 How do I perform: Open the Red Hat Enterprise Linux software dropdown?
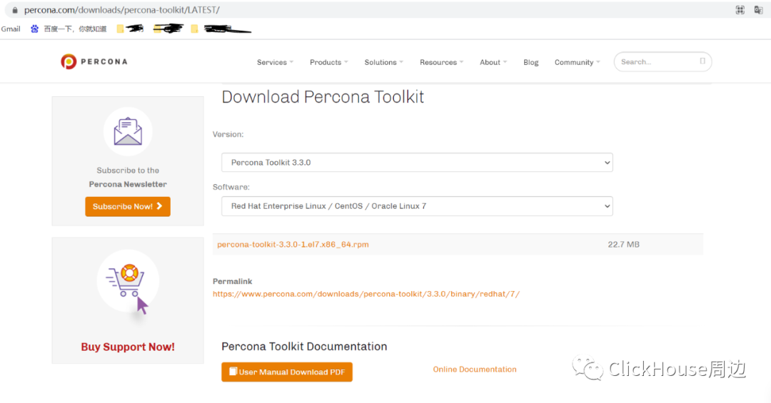(x=417, y=206)
